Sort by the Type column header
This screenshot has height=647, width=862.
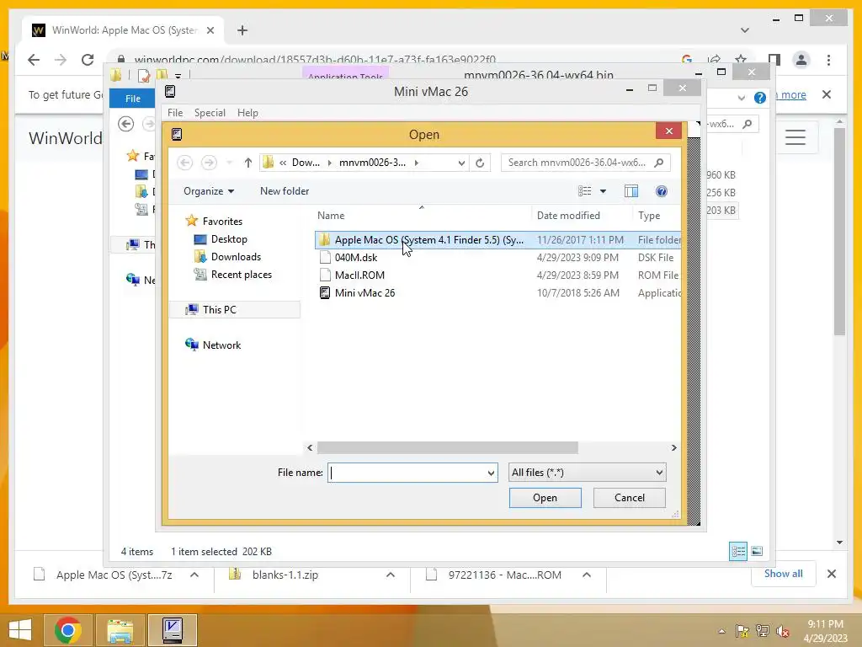(x=649, y=216)
